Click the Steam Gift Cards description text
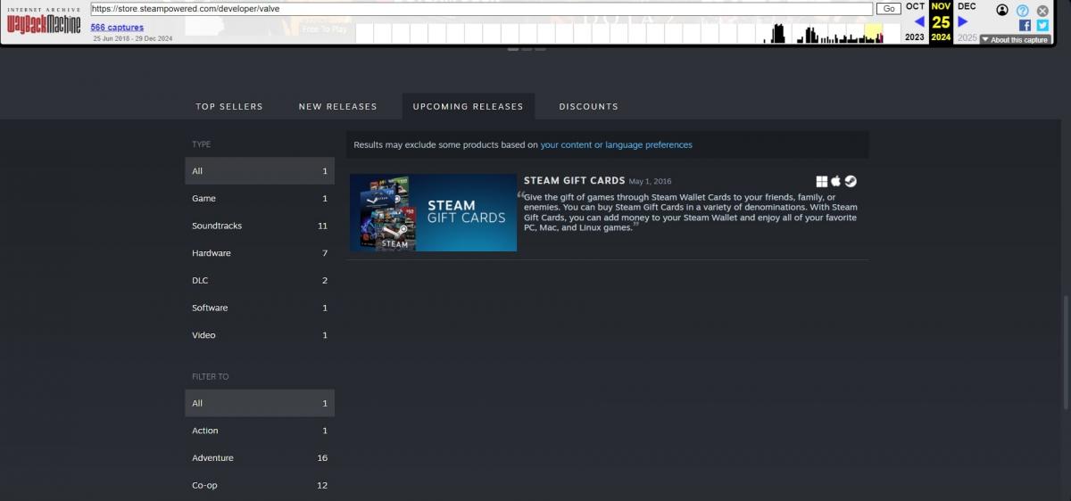Viewport: 1071px width, 501px height. click(x=690, y=212)
